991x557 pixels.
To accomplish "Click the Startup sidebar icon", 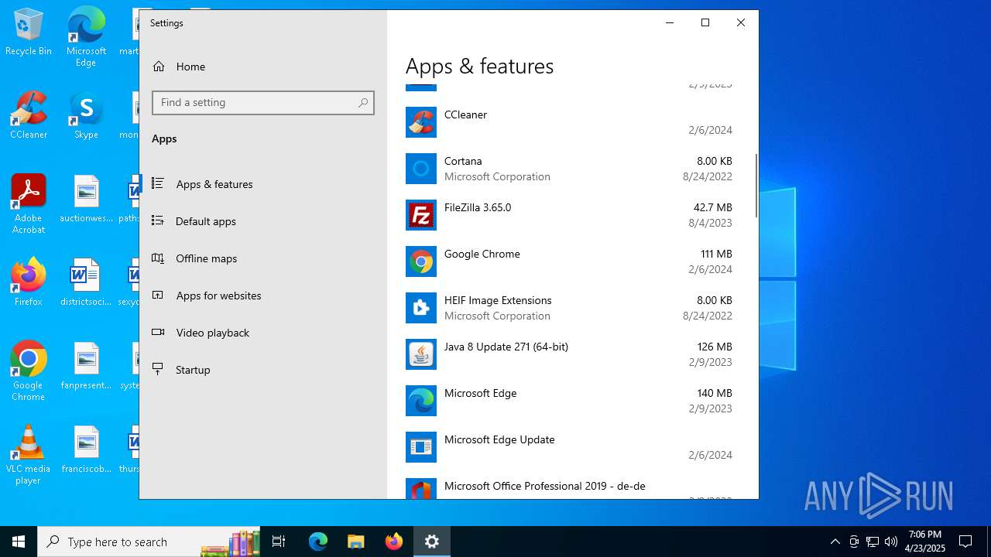I will click(x=158, y=369).
